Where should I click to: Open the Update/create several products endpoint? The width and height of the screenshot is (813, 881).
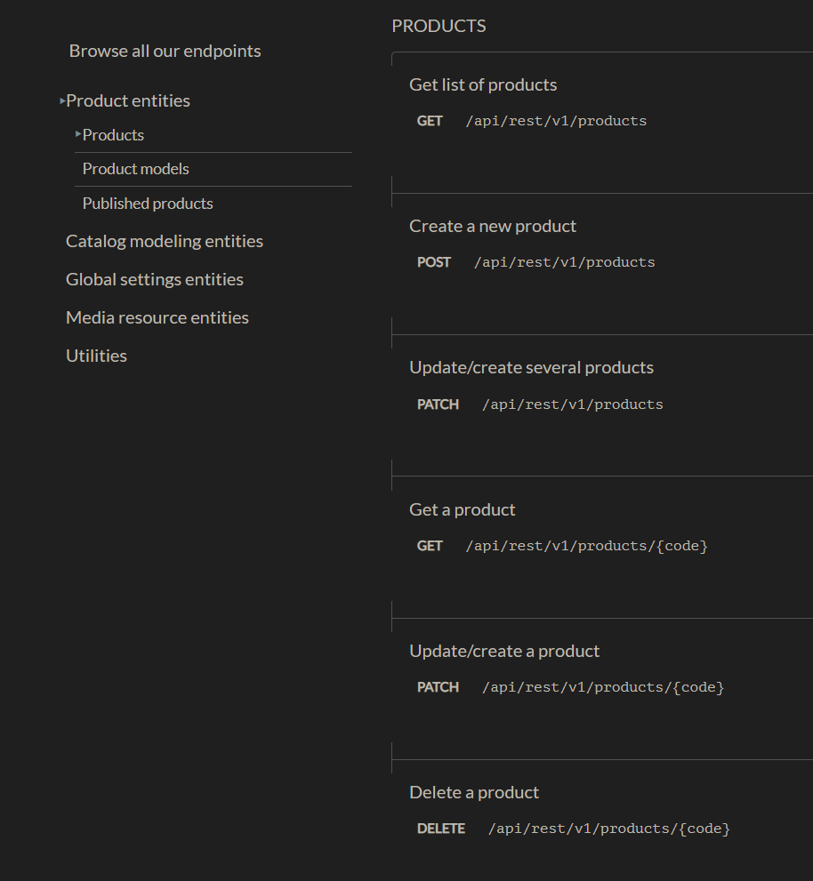tap(531, 366)
